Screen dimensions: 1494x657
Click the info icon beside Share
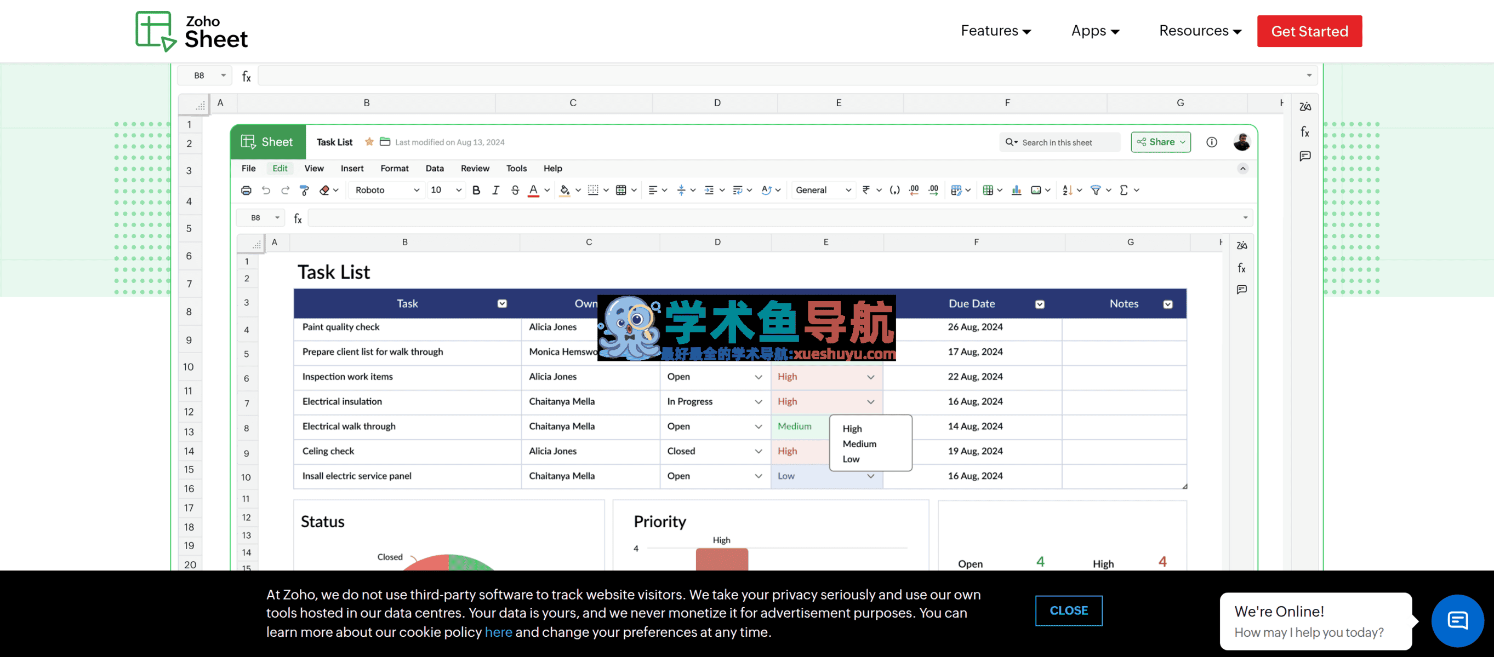[1212, 142]
